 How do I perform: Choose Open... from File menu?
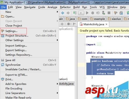pos(29,16)
